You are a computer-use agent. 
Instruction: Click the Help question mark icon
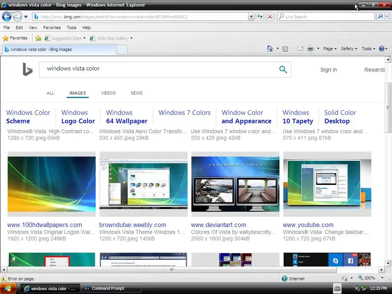pyautogui.click(x=382, y=49)
